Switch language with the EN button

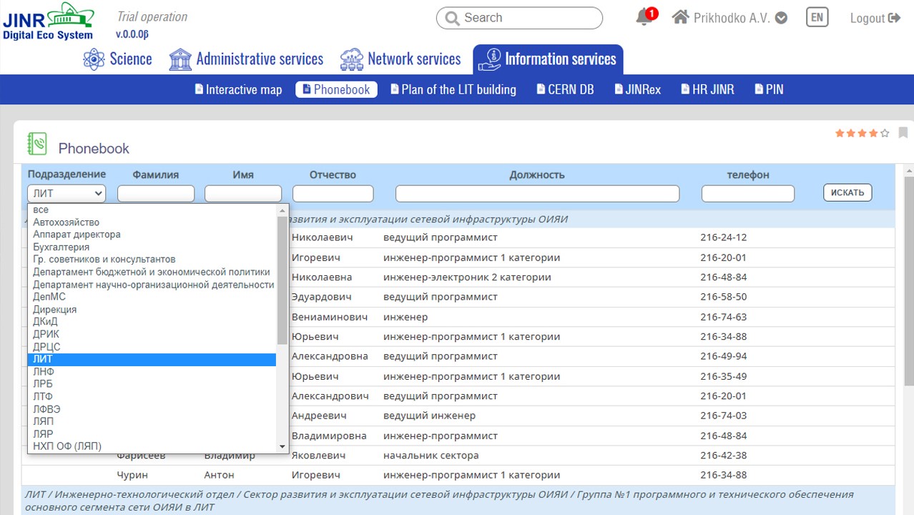pos(817,17)
